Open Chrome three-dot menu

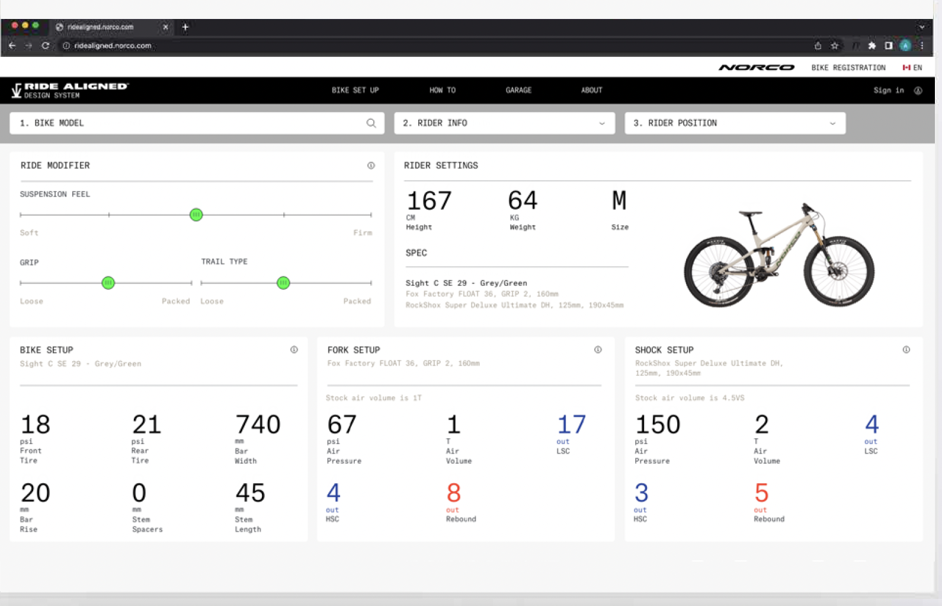click(x=921, y=46)
